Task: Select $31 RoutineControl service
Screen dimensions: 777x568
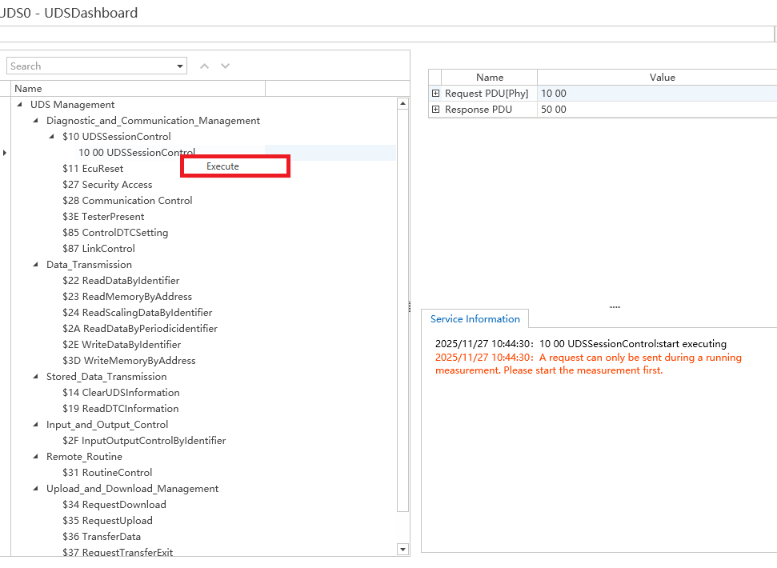Action: [x=107, y=473]
